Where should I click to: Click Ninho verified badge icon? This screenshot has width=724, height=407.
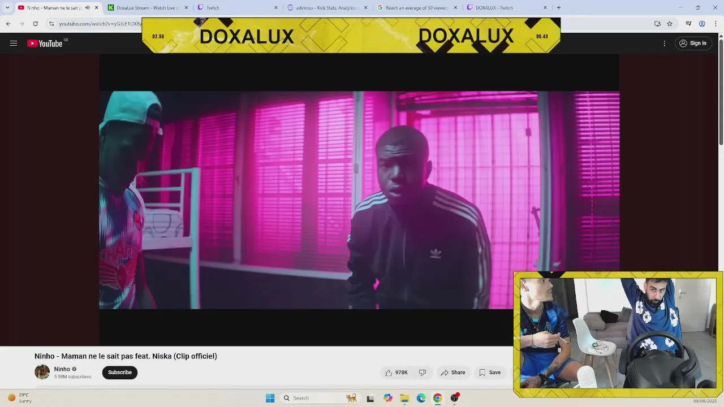click(x=74, y=369)
